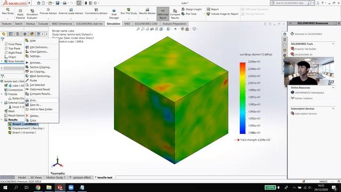The height and width of the screenshot is (192, 341).
Task: Open SOLIDWORKS CAM tab
Action: [x=145, y=23]
